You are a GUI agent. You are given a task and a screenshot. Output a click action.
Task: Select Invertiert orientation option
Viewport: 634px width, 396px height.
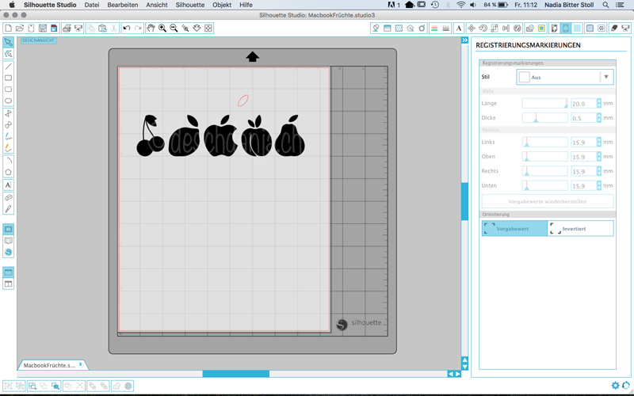(580, 228)
